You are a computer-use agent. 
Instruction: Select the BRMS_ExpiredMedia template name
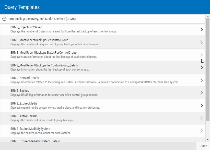click(24, 103)
